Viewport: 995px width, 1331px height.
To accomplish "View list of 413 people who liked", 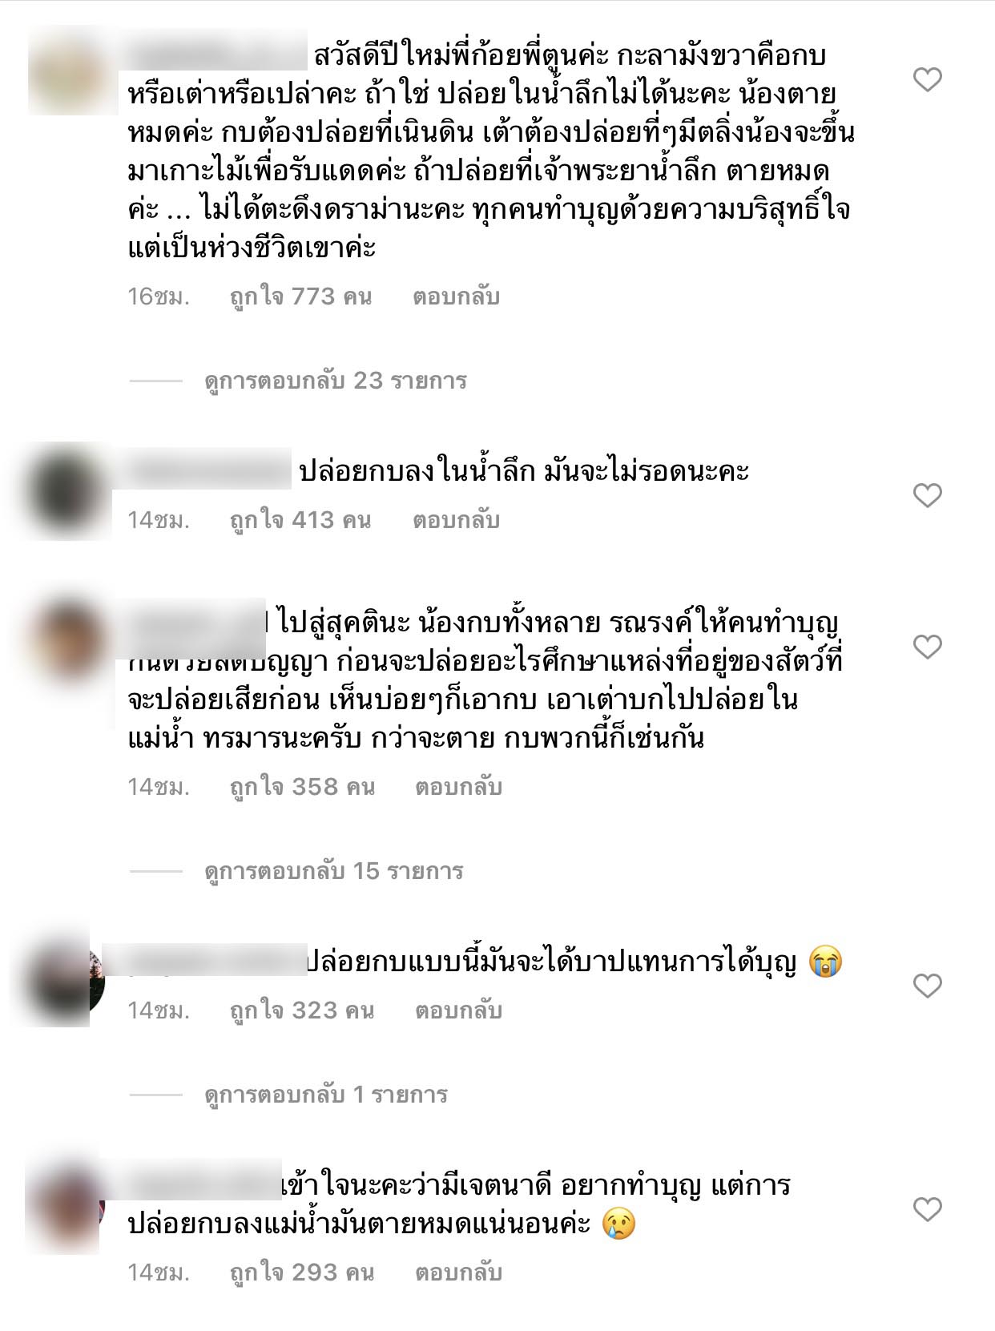I will (x=300, y=520).
